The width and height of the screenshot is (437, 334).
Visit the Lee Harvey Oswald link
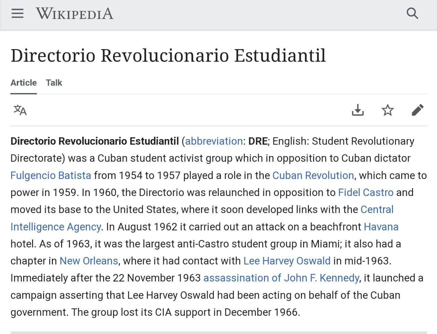pos(287,261)
